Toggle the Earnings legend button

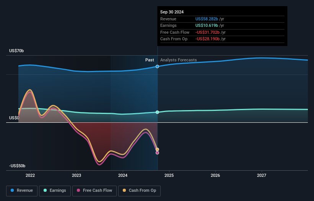point(55,191)
